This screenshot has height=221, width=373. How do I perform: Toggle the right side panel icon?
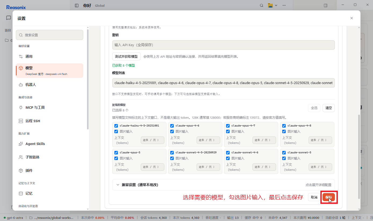(x=325, y=5)
